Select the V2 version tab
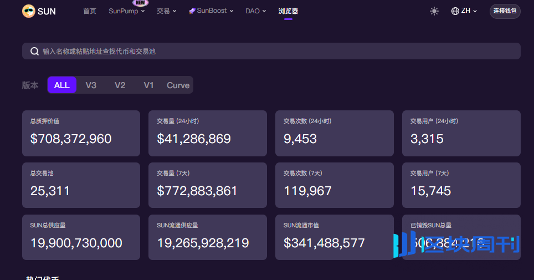 (x=120, y=85)
